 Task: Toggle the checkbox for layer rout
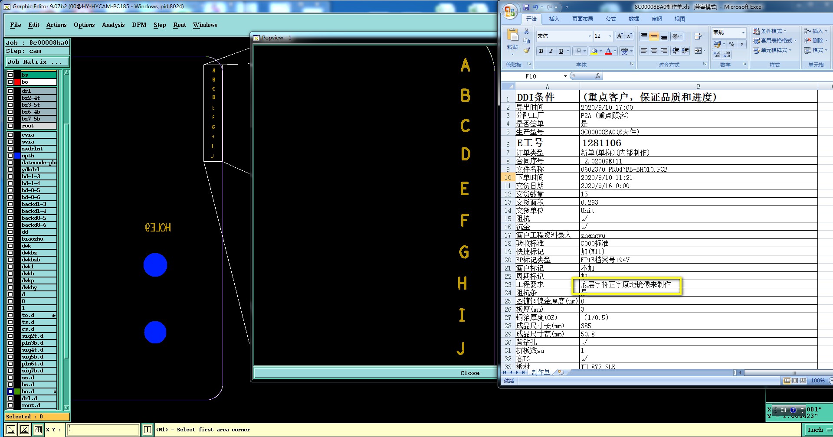pos(10,126)
